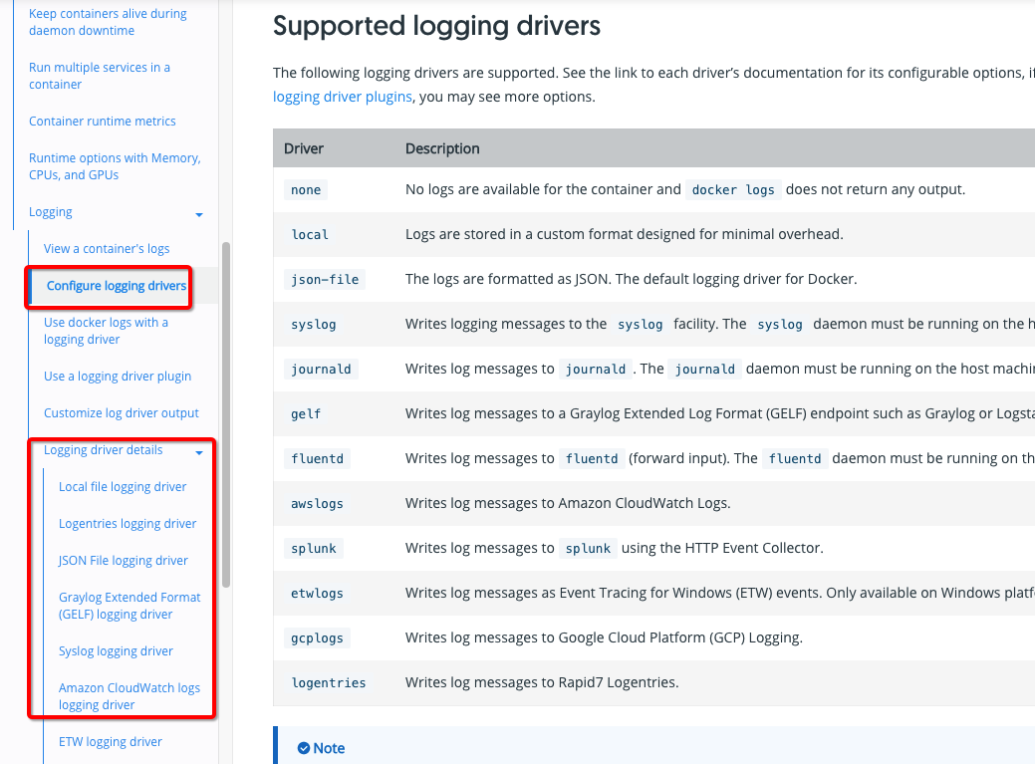The height and width of the screenshot is (764, 1035).
Task: Open Syslog logging driver page
Action: point(115,650)
